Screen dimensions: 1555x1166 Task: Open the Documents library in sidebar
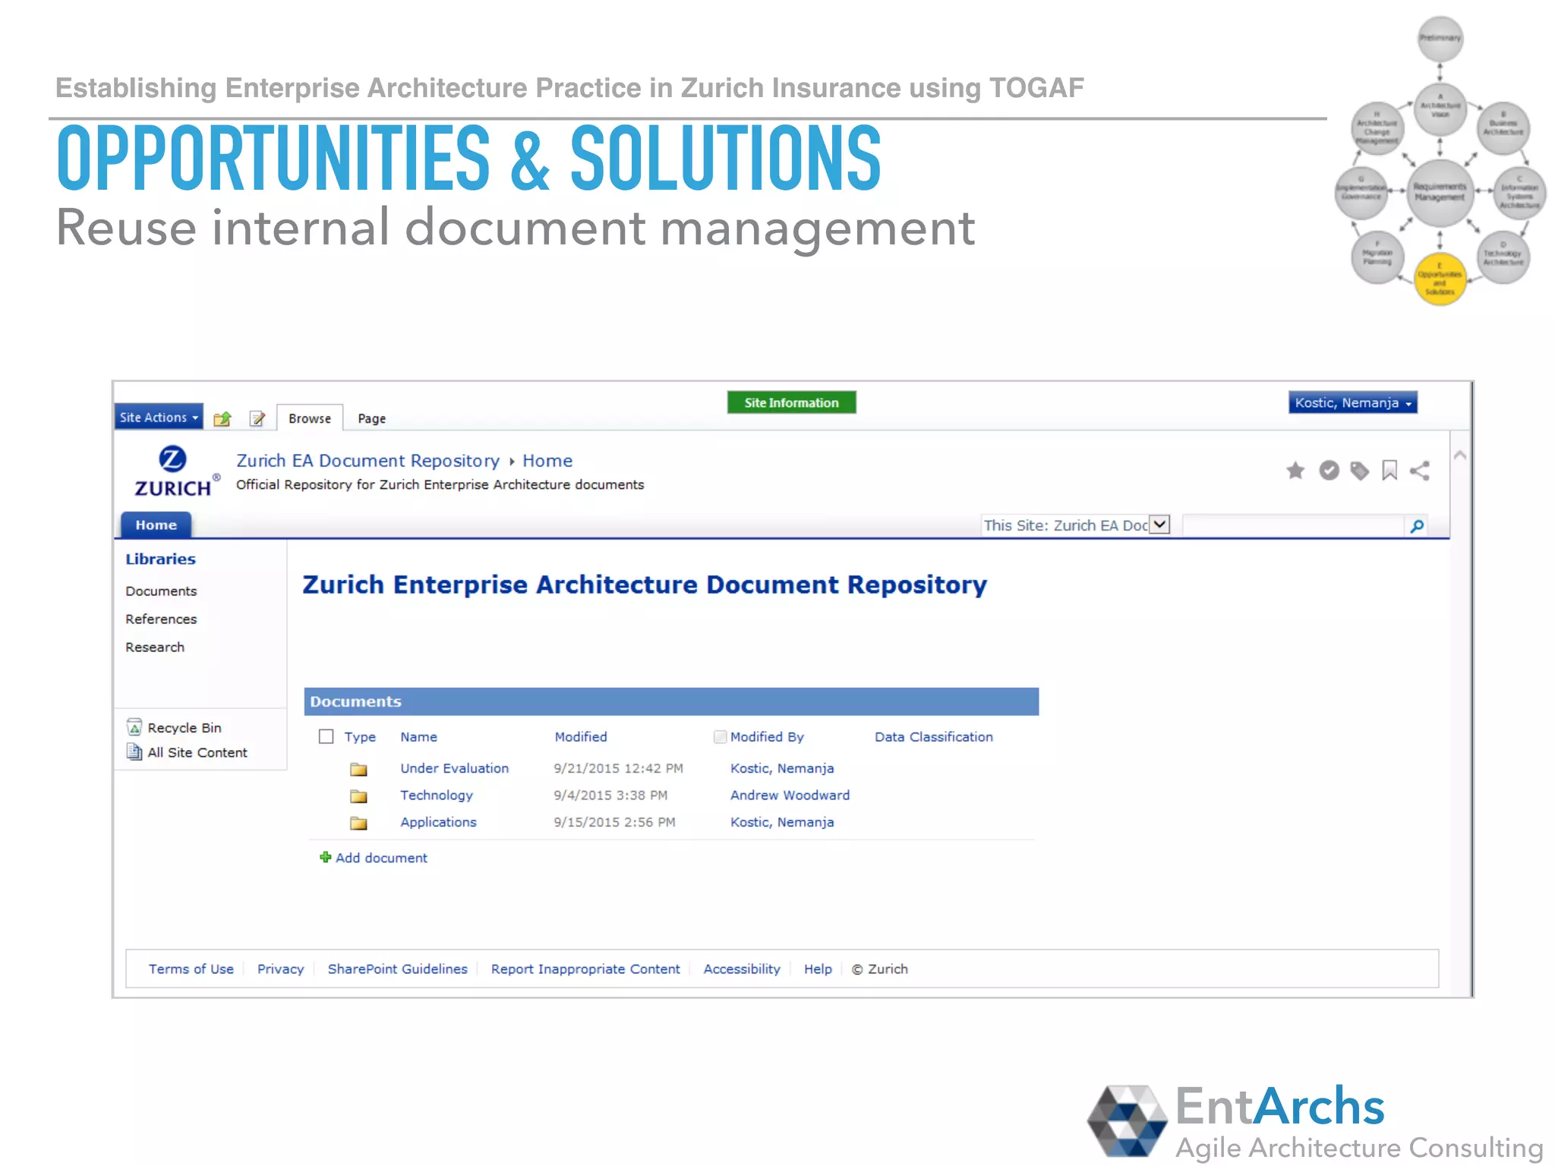pyautogui.click(x=162, y=591)
